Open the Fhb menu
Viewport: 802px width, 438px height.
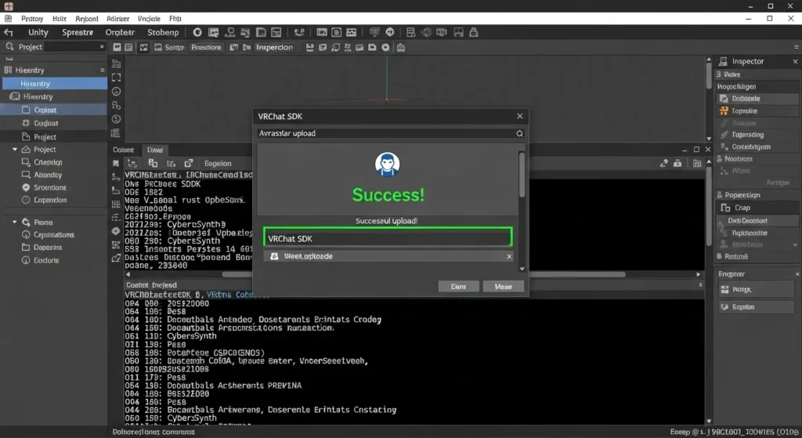point(175,19)
